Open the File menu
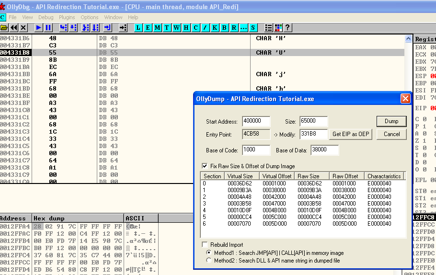Viewport: 436px width, 275px height. 12,17
